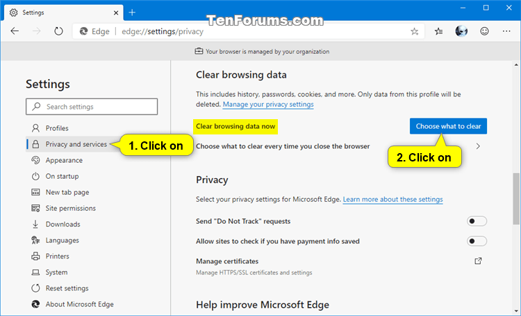
Task: Select the Site permissions label
Action: pos(70,208)
